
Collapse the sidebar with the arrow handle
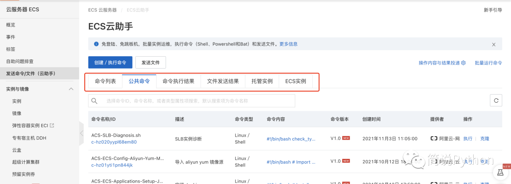[x=81, y=133]
